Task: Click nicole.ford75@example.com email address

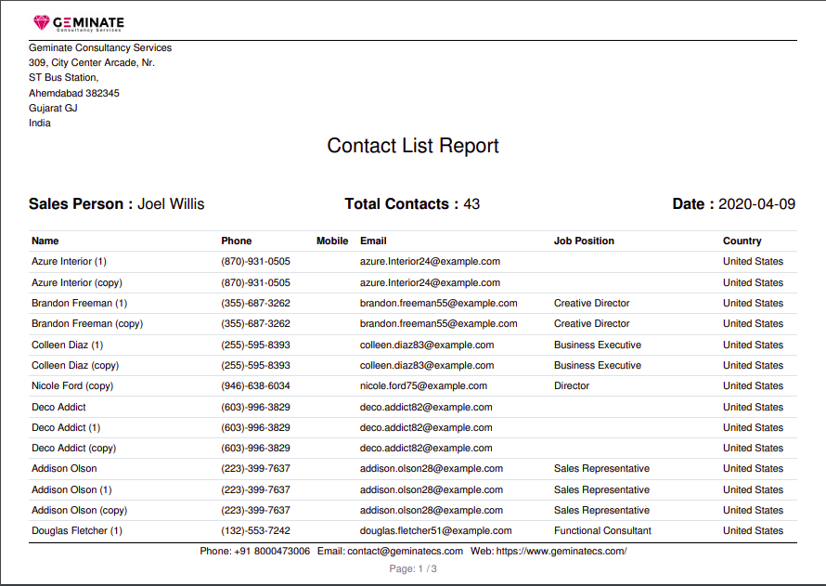Action: [x=423, y=385]
